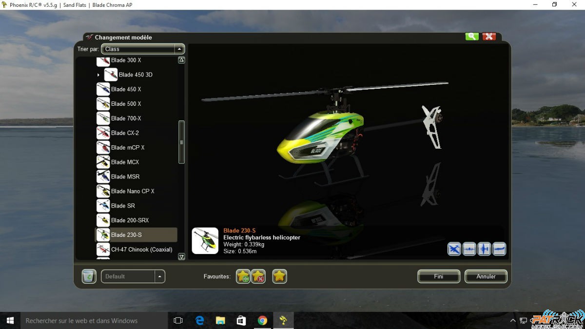Delete model variant with recycle bin icon
Screen dimensions: 585x329
click(89, 276)
